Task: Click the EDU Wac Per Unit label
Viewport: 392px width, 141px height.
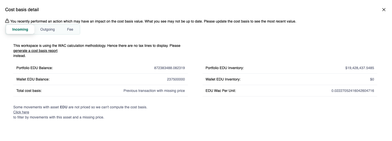Action: coord(221,91)
